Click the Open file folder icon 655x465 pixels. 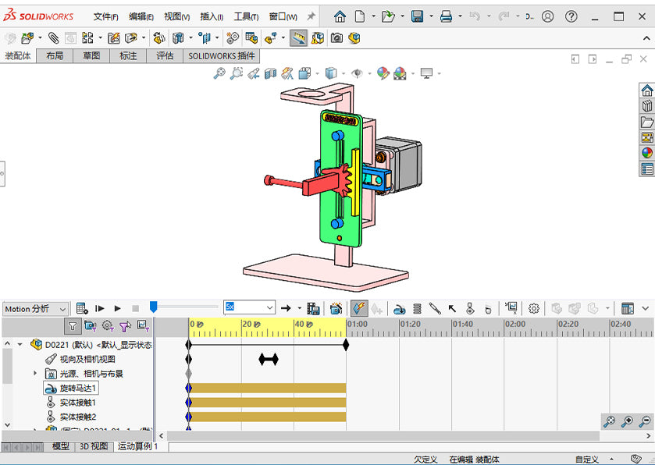(388, 16)
